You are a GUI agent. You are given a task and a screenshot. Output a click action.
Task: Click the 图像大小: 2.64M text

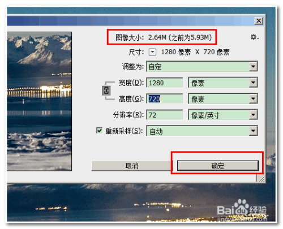[141, 37]
